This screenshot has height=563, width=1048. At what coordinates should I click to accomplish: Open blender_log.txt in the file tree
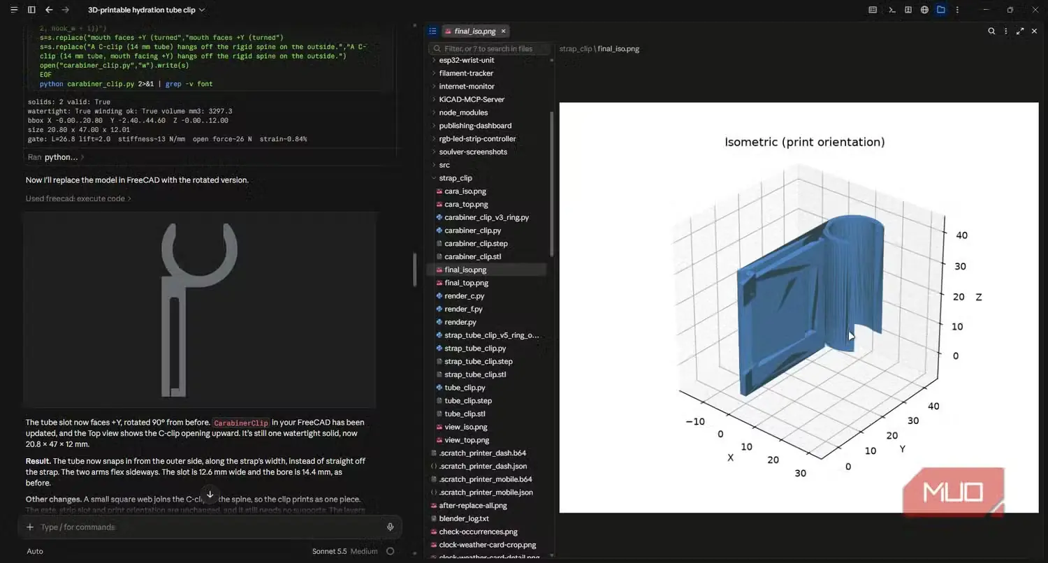tap(464, 519)
